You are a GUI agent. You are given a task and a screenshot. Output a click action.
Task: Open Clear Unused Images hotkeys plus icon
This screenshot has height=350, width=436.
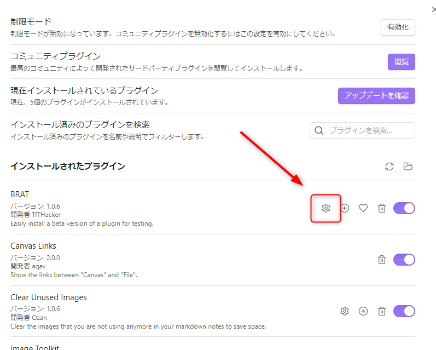click(363, 311)
